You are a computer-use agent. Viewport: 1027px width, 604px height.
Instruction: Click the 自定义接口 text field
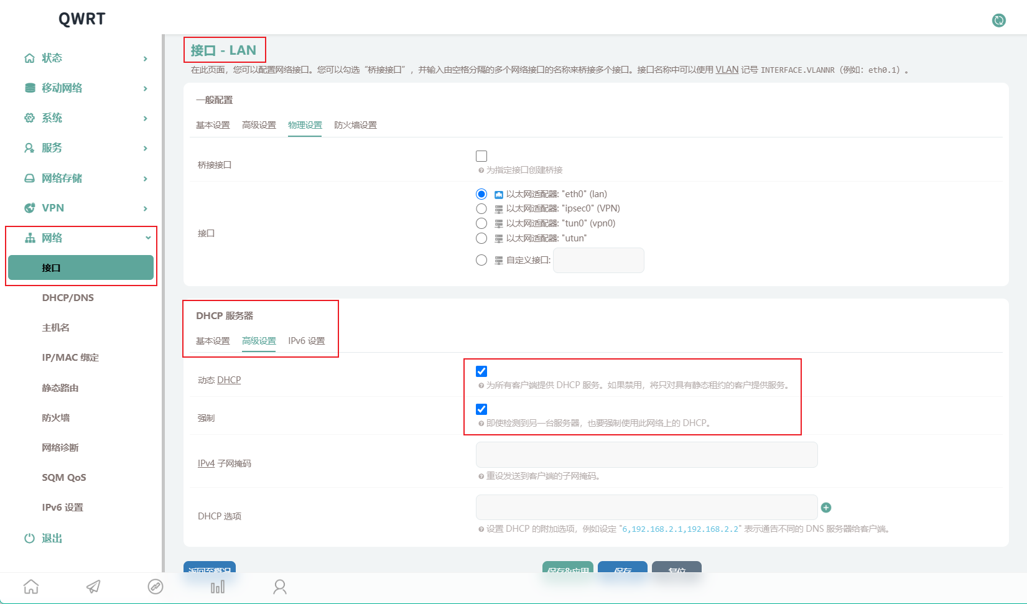(598, 260)
